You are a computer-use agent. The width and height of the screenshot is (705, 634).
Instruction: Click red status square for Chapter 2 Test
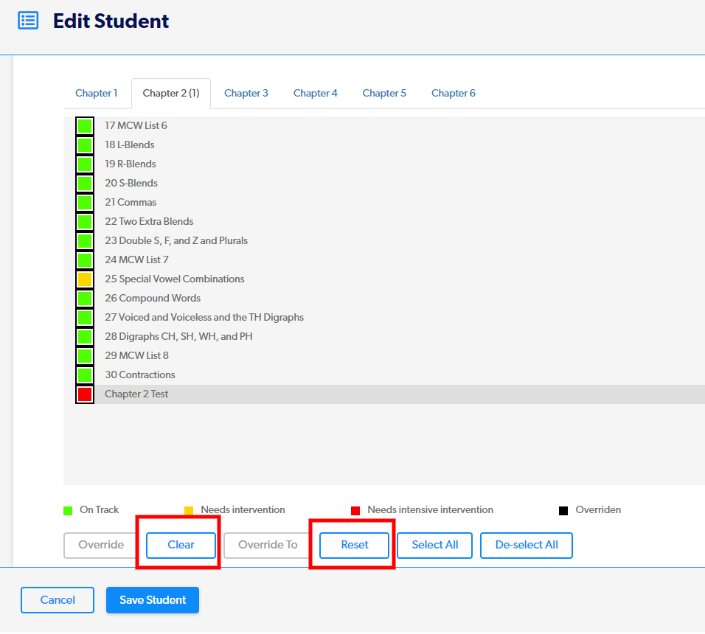pyautogui.click(x=85, y=394)
